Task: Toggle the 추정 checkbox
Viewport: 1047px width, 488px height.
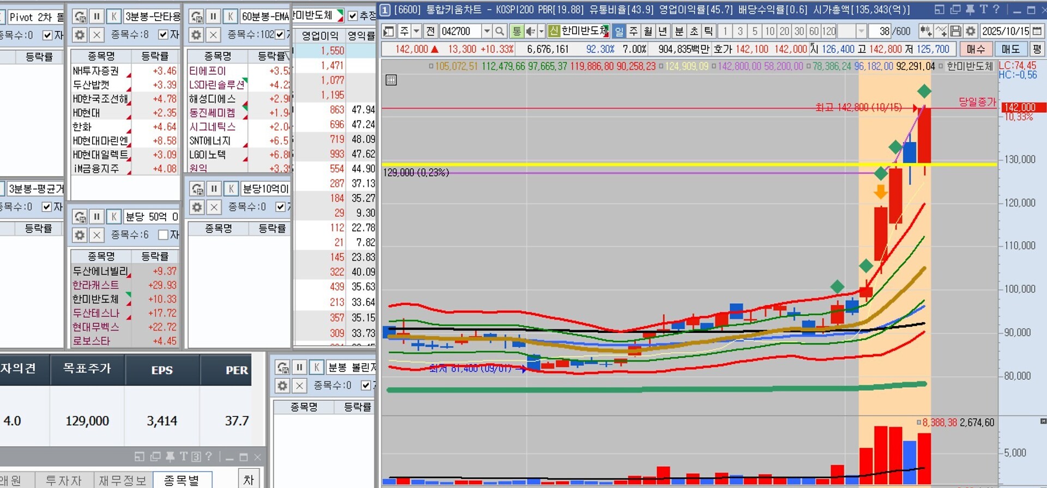Action: pos(352,16)
